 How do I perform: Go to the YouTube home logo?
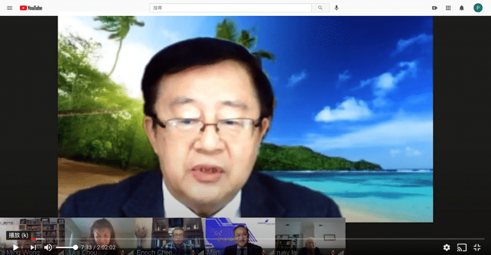click(x=31, y=8)
